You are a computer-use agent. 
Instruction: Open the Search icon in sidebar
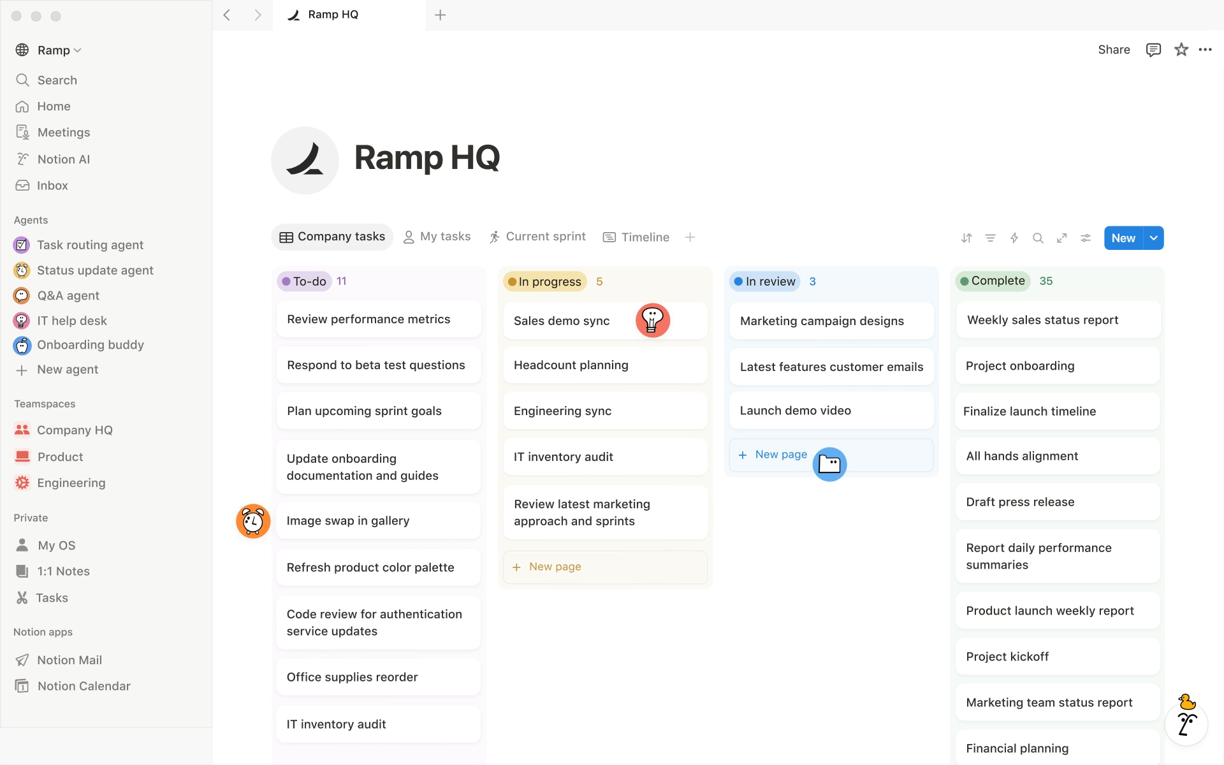coord(22,80)
